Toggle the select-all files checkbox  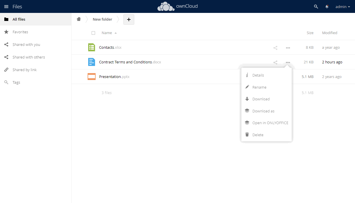93,33
